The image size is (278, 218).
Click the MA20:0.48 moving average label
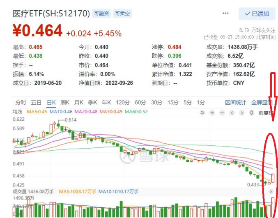point(86,112)
